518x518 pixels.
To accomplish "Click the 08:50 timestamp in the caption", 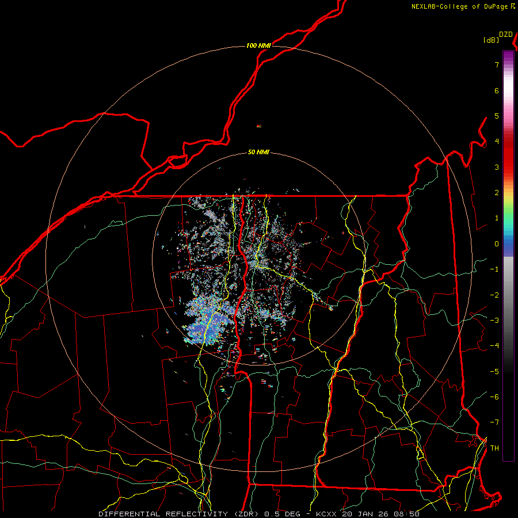I will point(407,514).
